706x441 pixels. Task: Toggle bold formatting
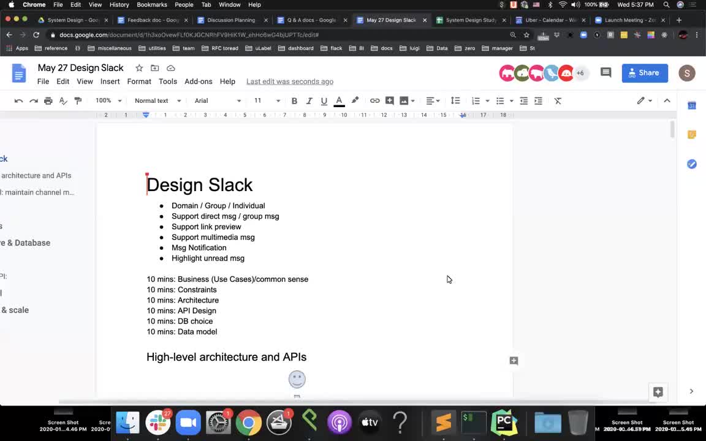coord(294,101)
